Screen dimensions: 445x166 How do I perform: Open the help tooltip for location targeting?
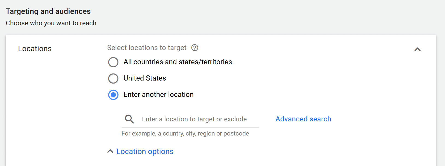point(194,48)
